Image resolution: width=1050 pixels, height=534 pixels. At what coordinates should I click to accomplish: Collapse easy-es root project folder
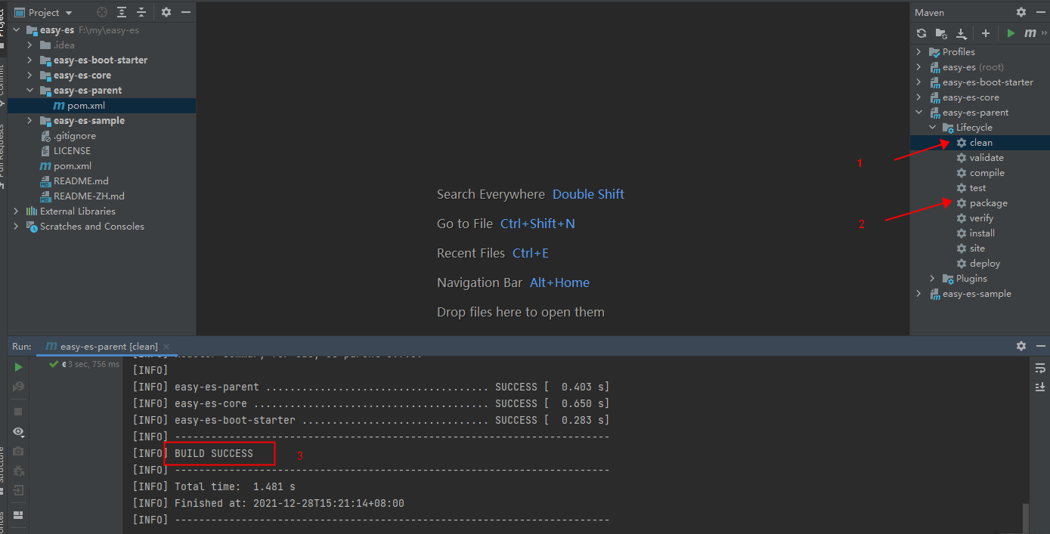point(17,30)
